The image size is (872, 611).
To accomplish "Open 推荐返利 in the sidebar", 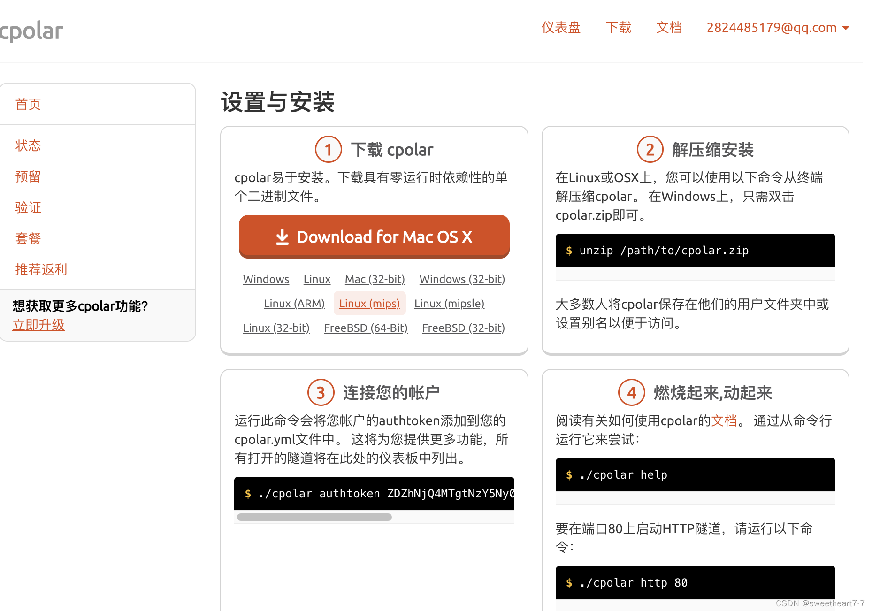I will point(41,269).
